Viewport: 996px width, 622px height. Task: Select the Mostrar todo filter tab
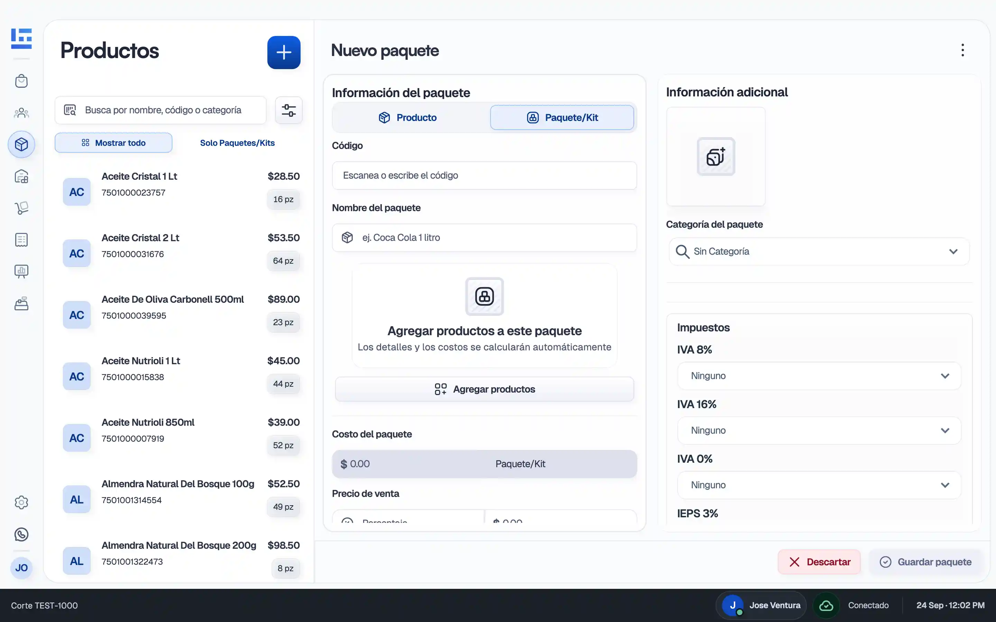click(113, 143)
